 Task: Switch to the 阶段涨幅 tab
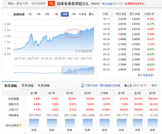(11, 86)
